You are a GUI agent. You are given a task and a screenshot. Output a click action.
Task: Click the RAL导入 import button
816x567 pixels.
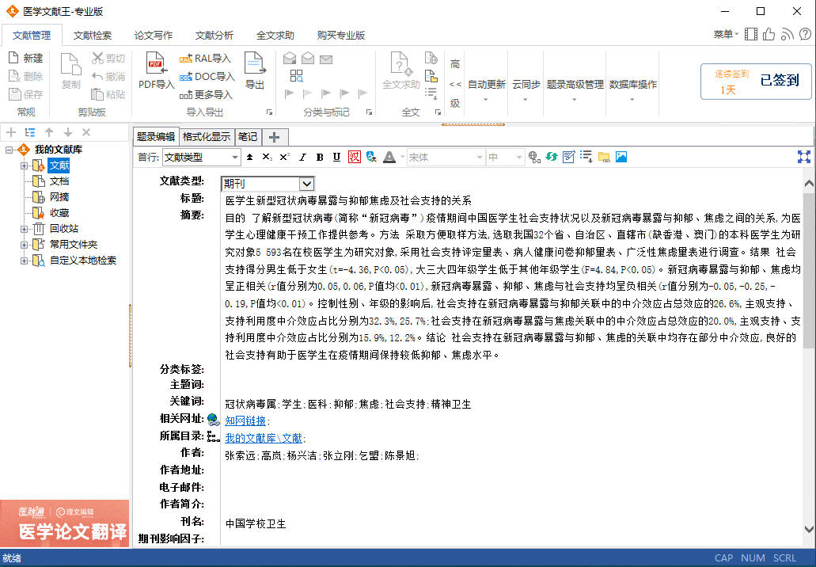pyautogui.click(x=205, y=59)
